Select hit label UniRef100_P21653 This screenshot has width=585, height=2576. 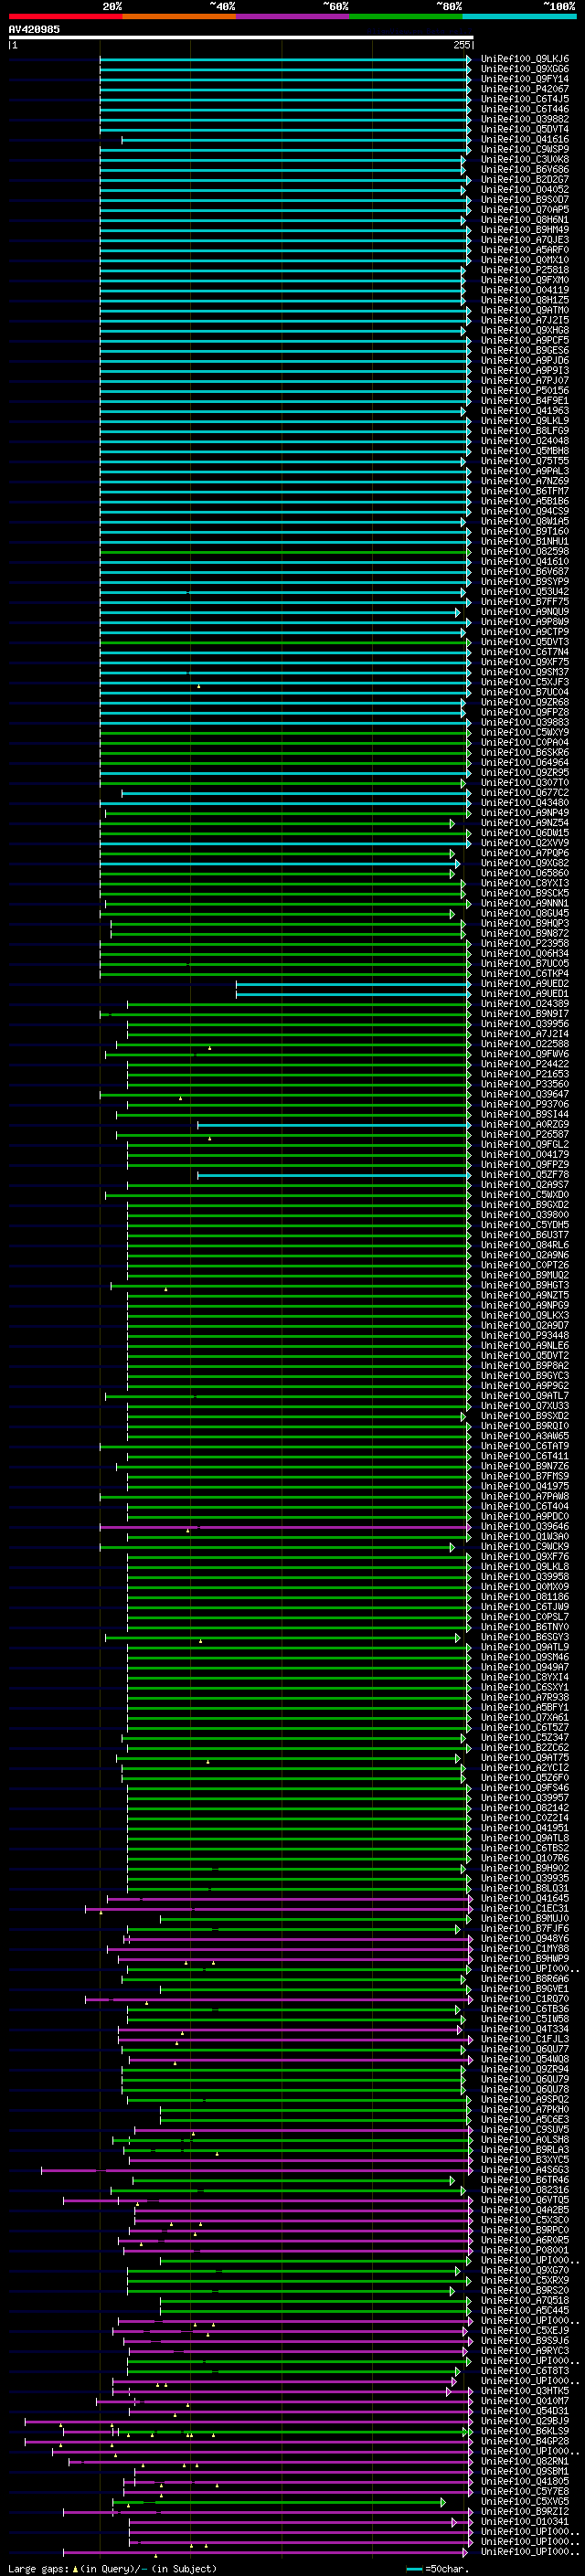point(525,1074)
